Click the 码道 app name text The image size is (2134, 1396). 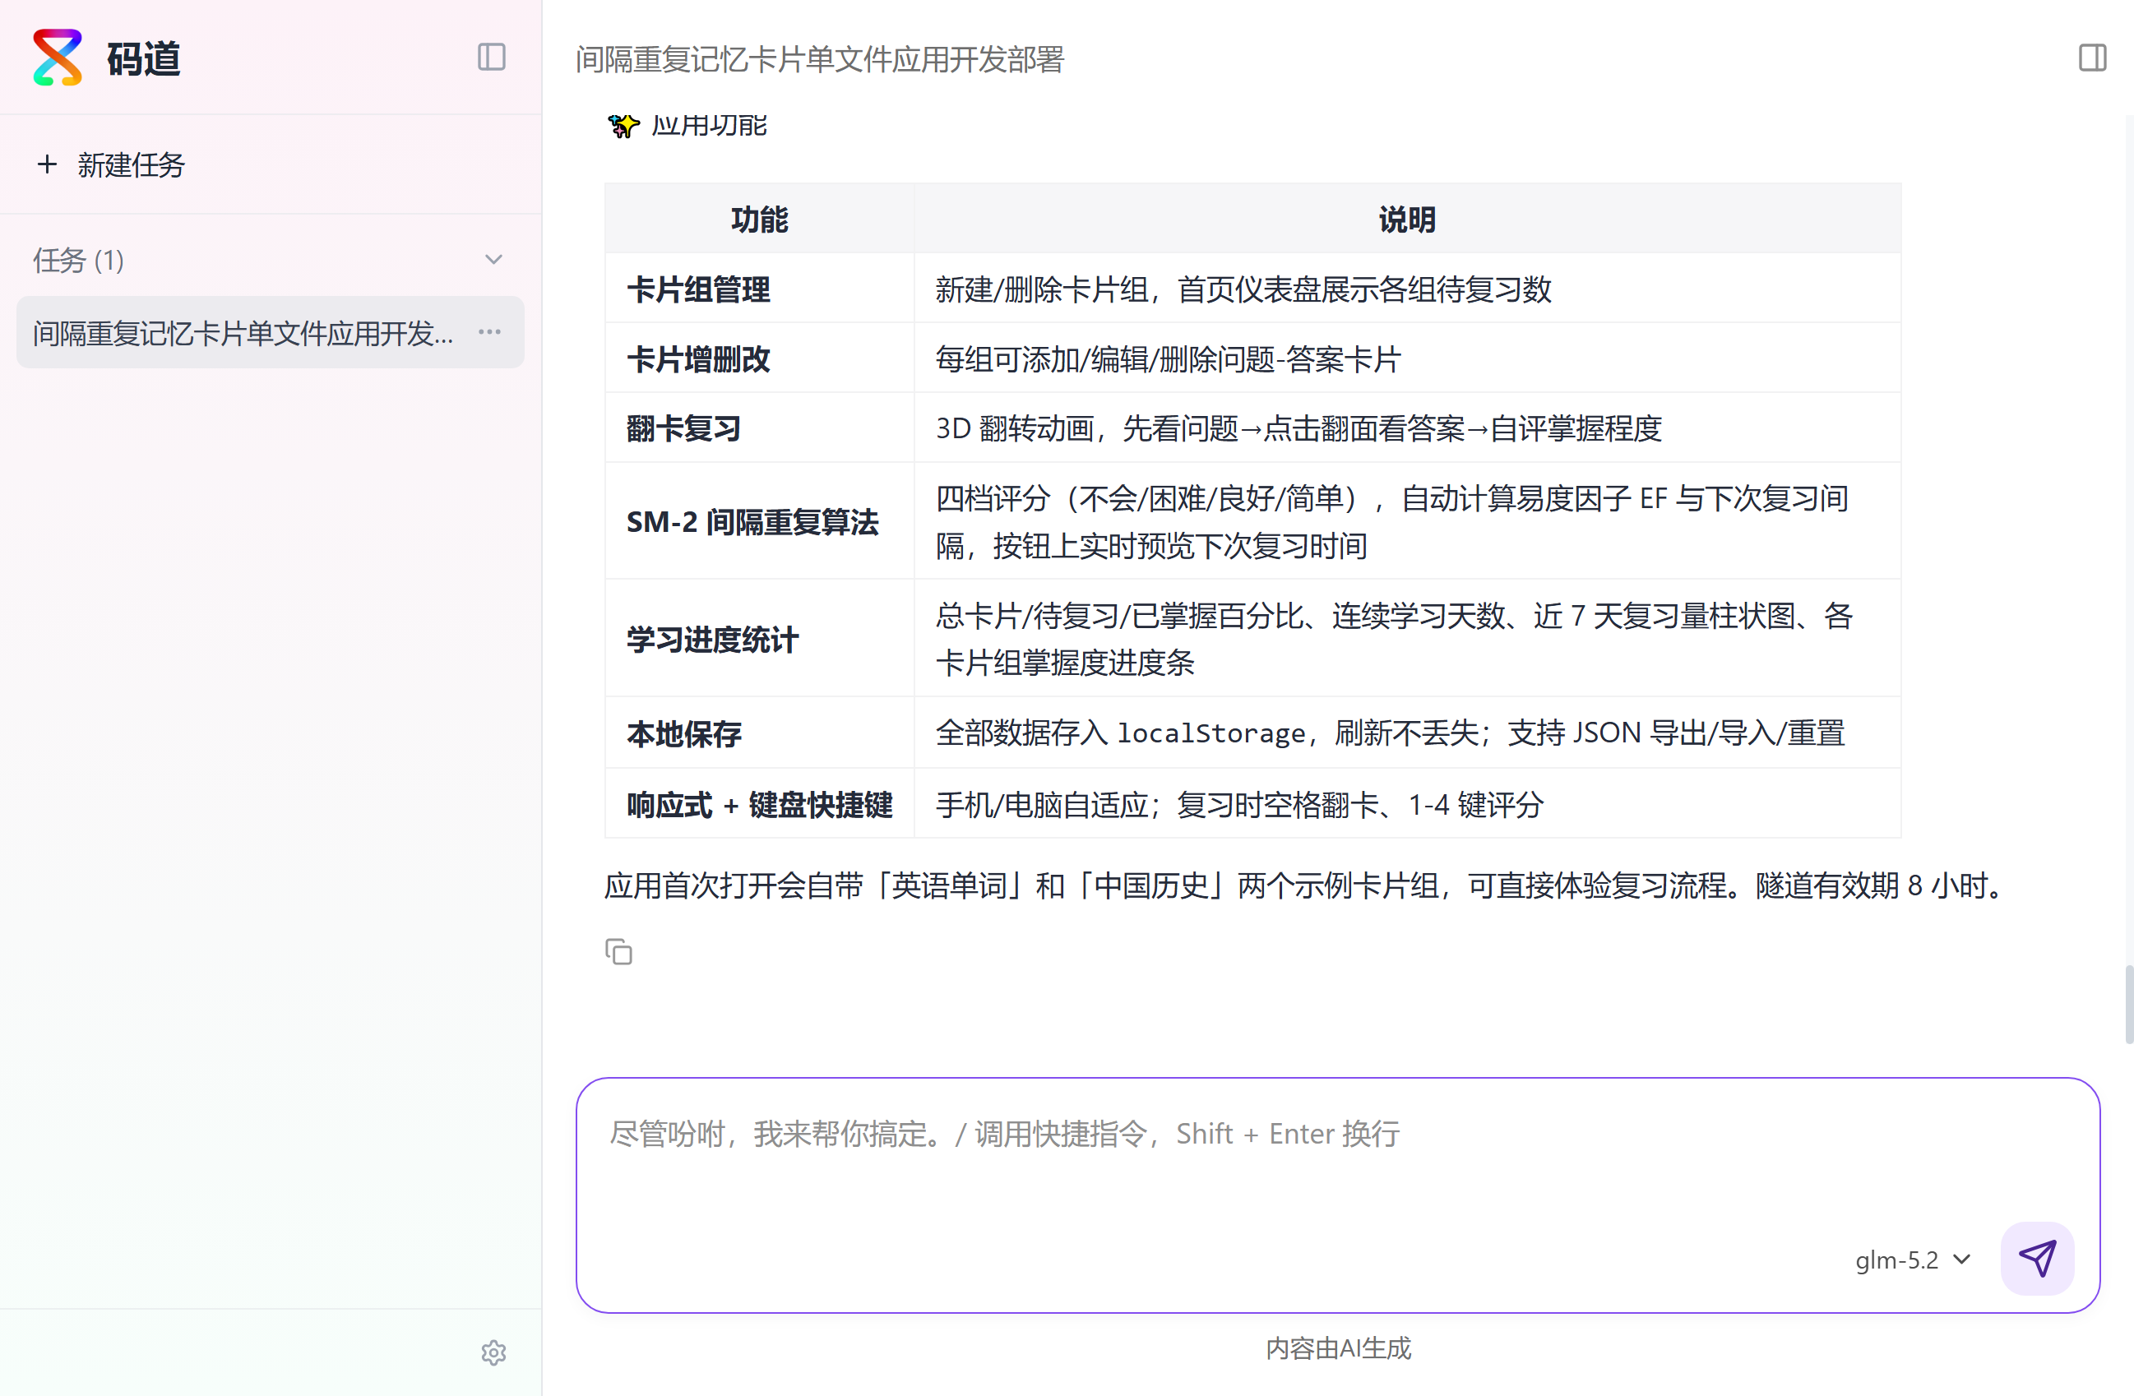click(x=143, y=59)
